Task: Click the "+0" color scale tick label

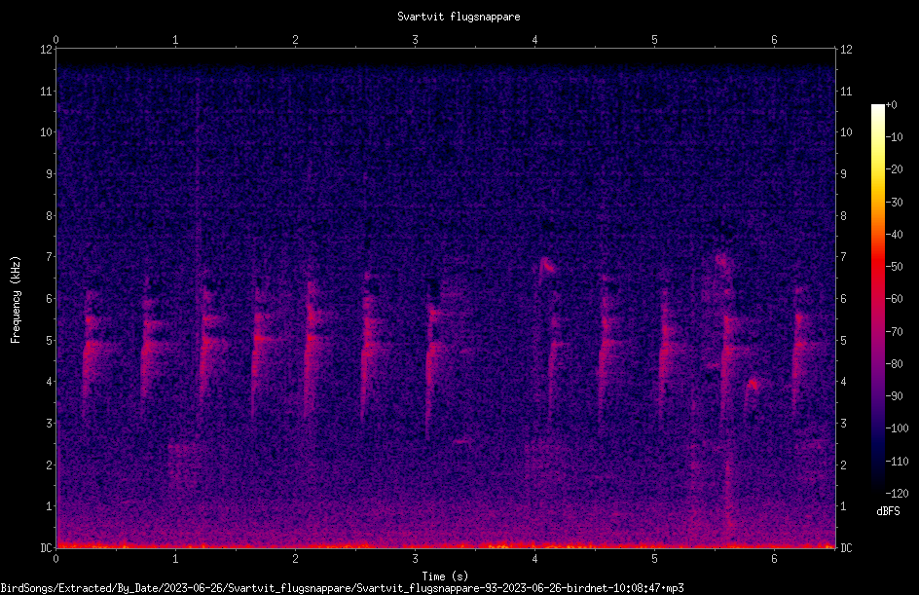Action: (x=891, y=105)
